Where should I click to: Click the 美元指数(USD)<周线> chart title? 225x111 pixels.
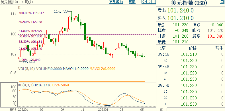(17, 2)
